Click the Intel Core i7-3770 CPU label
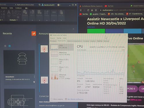This screenshot has height=108, width=144. pyautogui.click(x=107, y=47)
